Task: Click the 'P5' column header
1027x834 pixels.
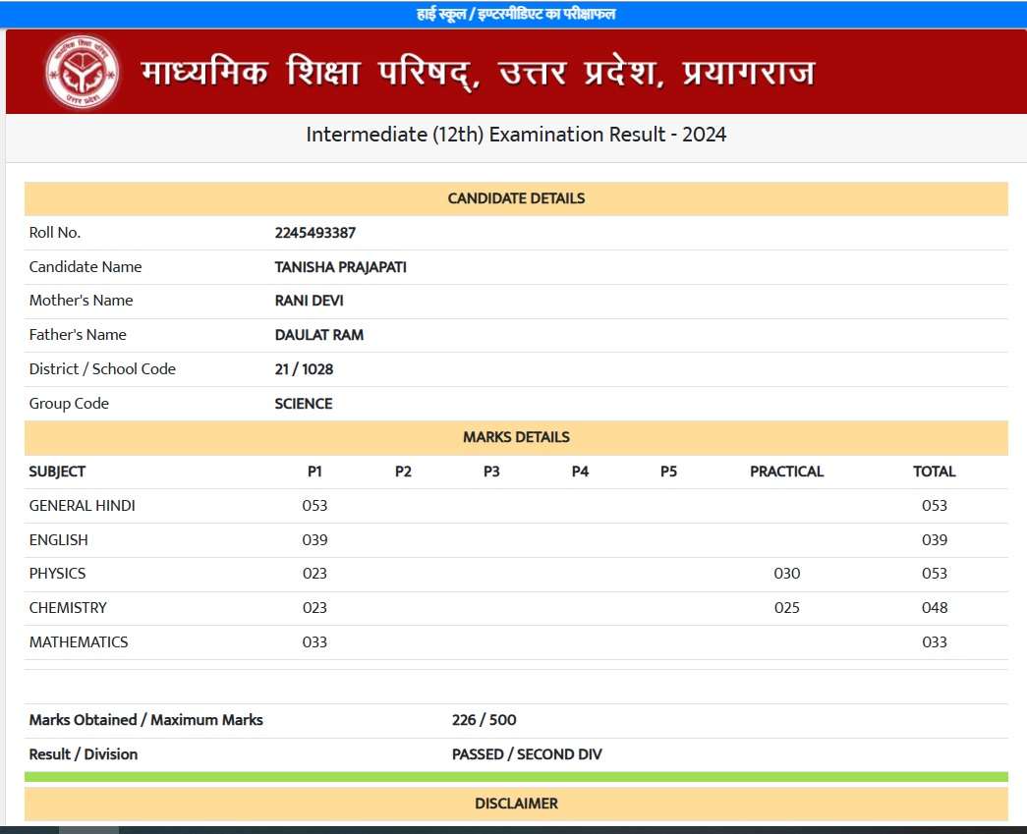Action: tap(668, 472)
